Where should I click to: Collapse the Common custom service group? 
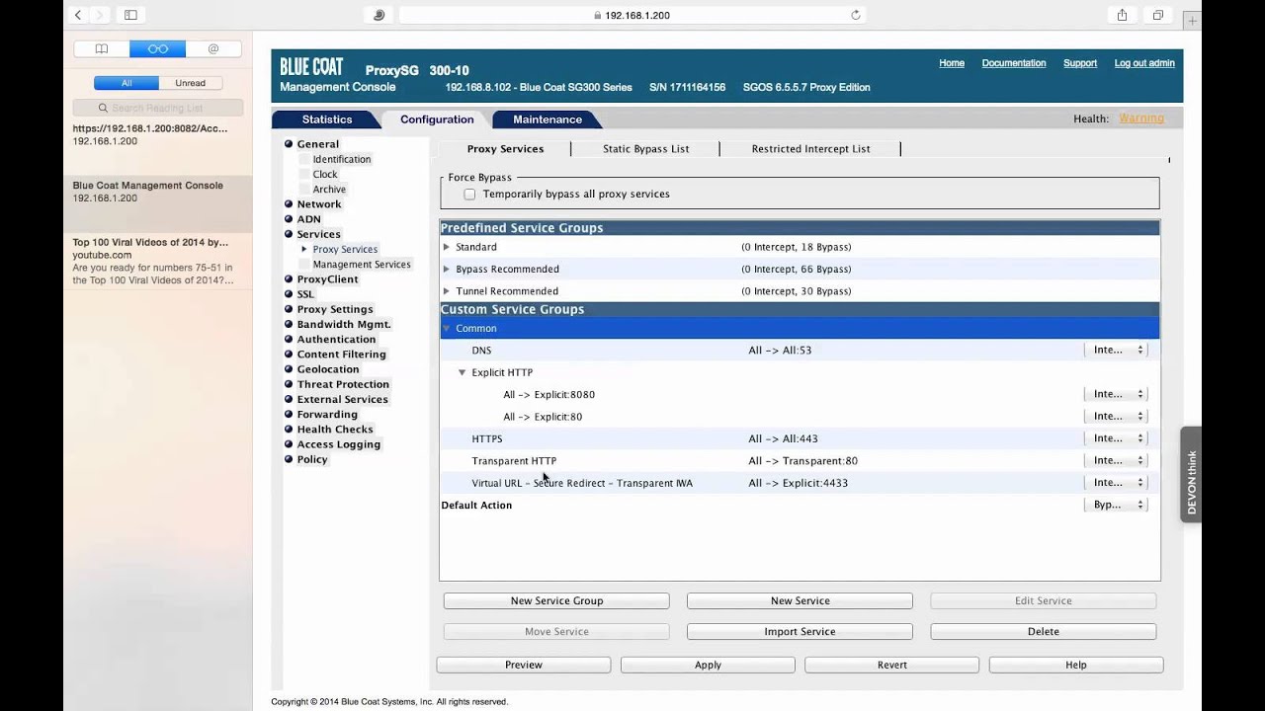(x=447, y=328)
